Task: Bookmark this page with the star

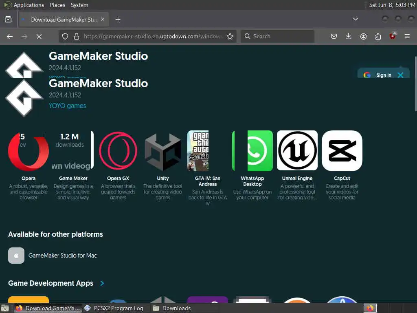Action: click(230, 36)
